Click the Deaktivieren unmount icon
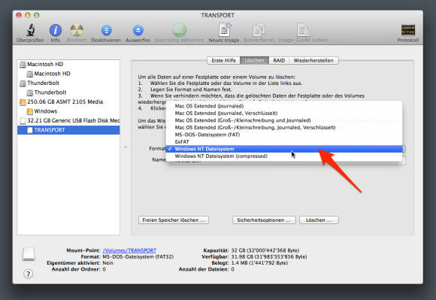The width and height of the screenshot is (436, 300). pos(106,30)
